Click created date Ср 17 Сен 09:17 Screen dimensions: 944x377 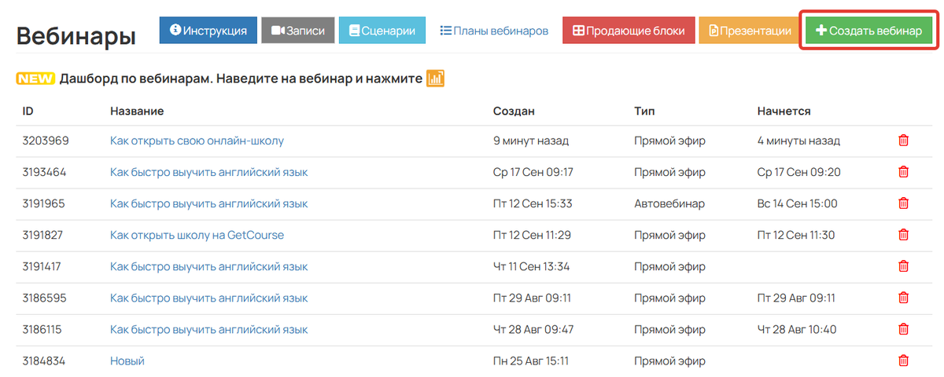tap(533, 172)
